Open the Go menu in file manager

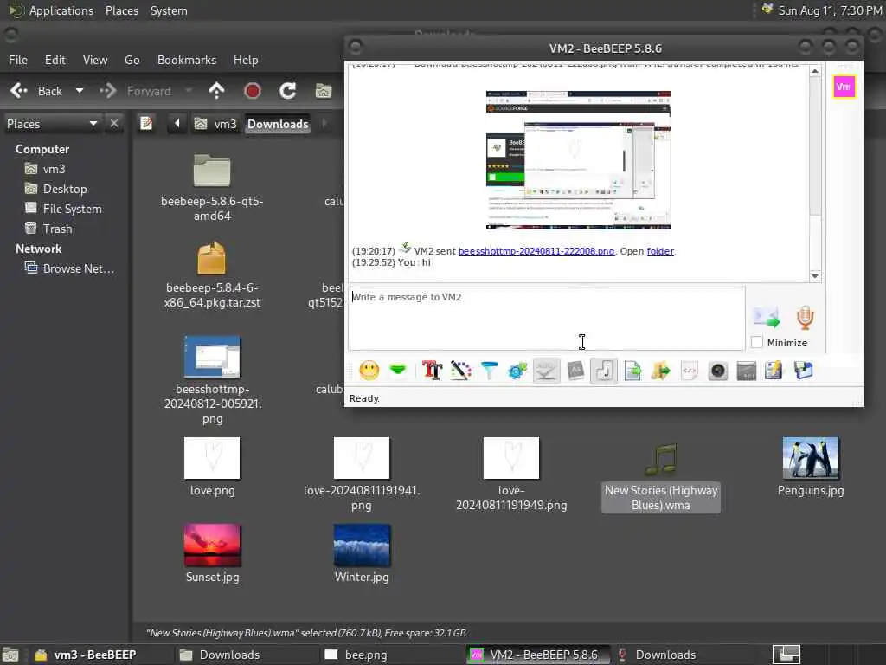point(132,60)
